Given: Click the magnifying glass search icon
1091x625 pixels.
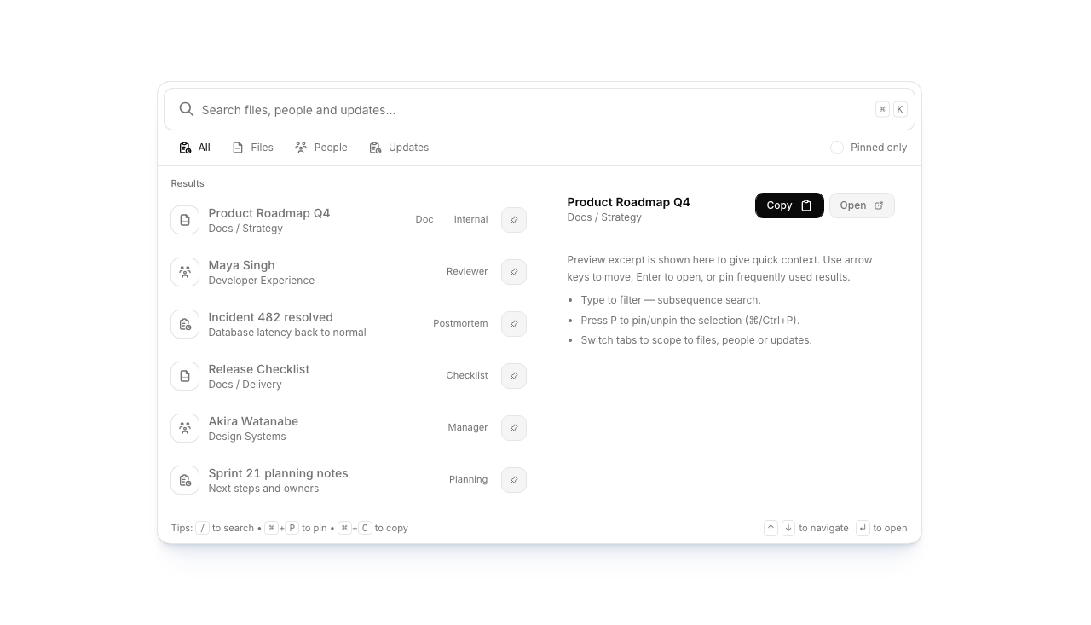Looking at the screenshot, I should (186, 109).
